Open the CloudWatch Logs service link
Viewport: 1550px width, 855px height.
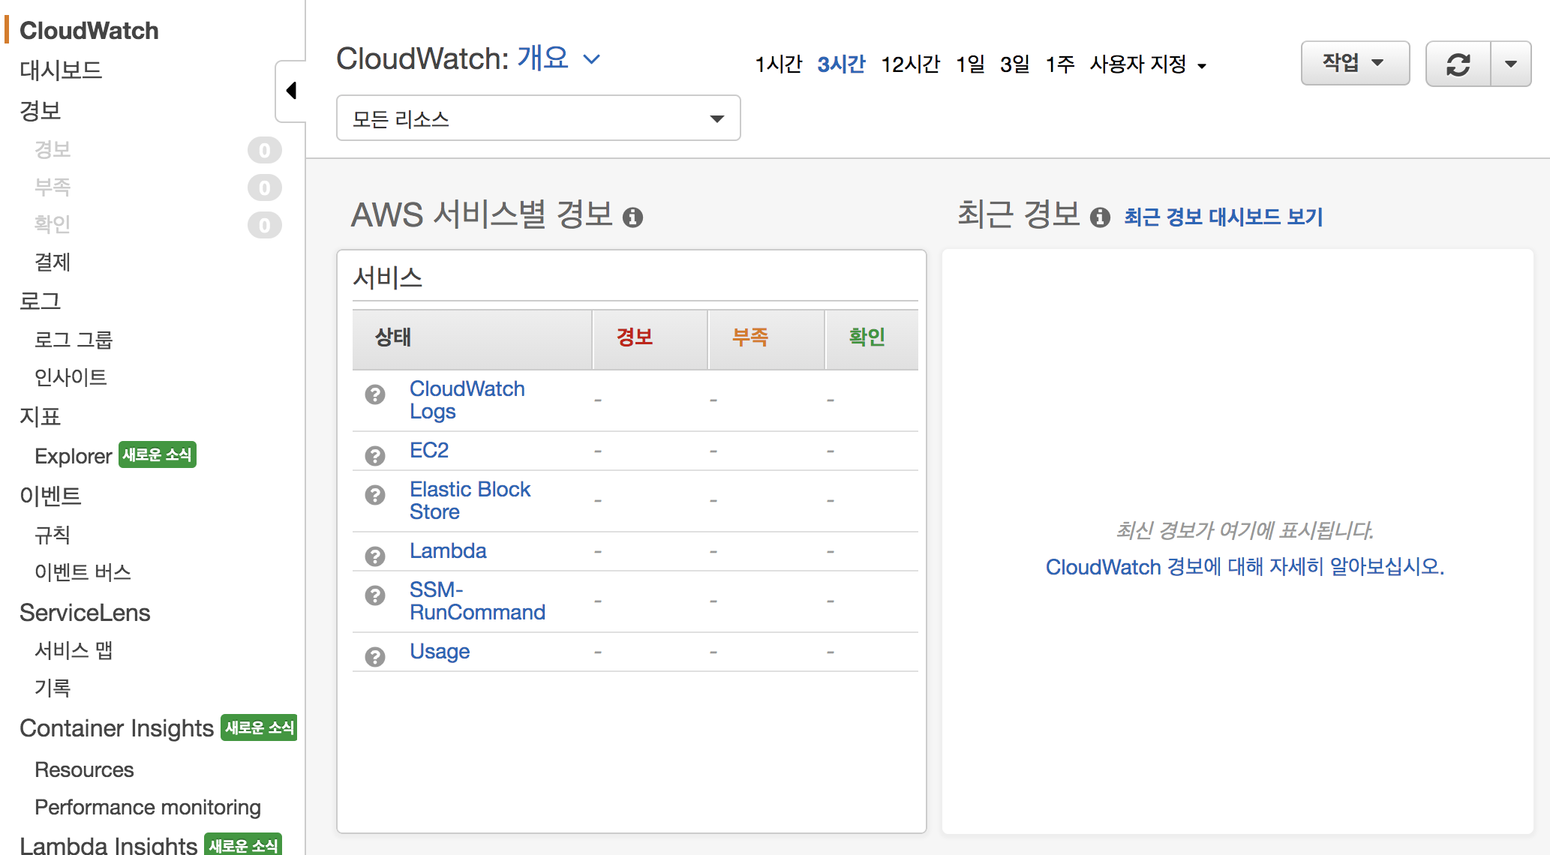pyautogui.click(x=467, y=400)
